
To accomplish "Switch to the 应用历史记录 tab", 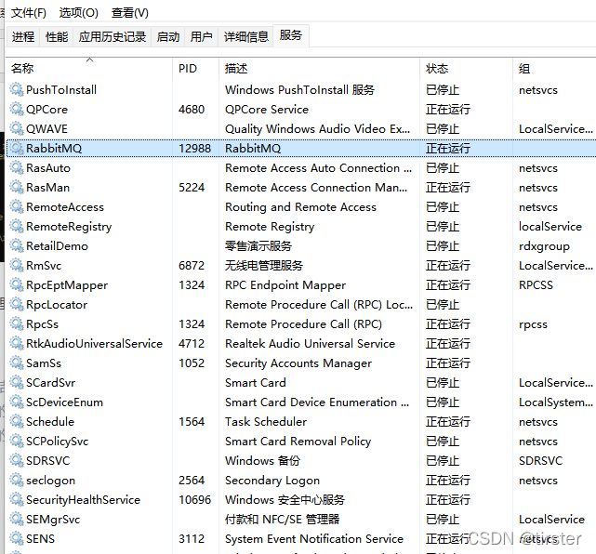I will 113,37.
